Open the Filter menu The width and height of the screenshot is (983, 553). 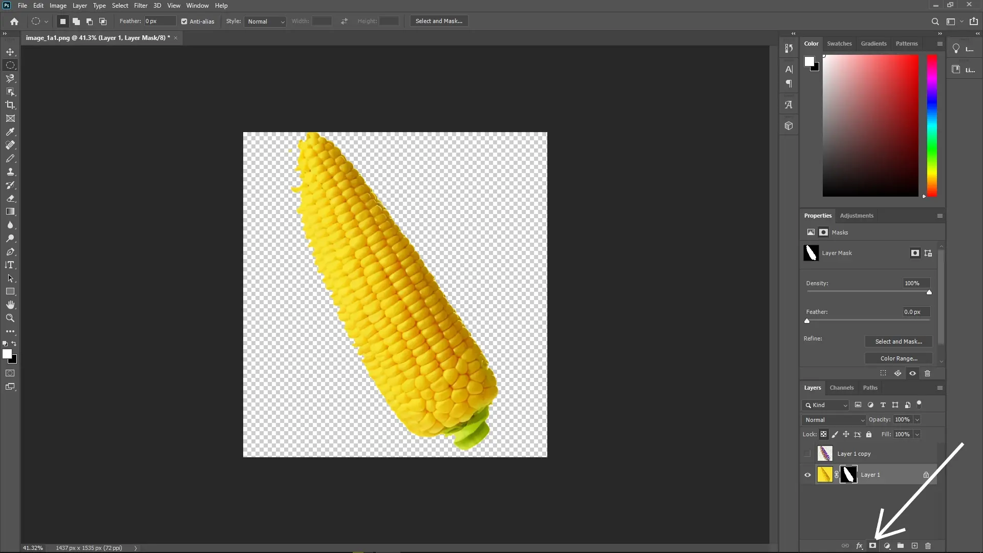140,6
